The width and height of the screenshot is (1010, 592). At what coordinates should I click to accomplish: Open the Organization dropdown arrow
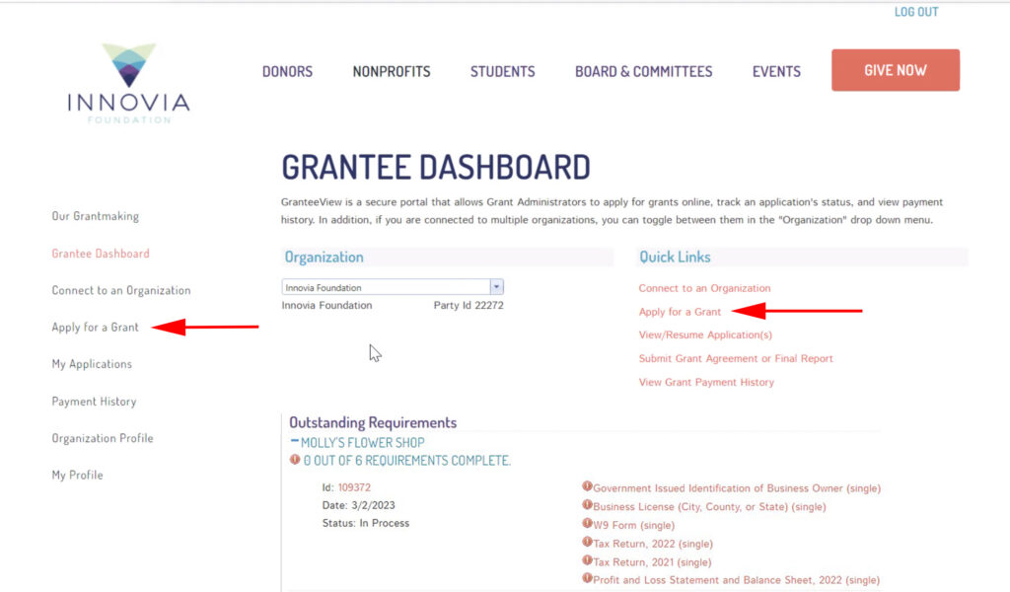(496, 287)
